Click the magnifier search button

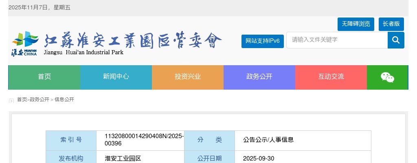(x=396, y=40)
